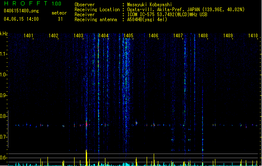262x166 pixels.
Task: Click the 1.1 kHz axis value
Action: coord(3,54)
